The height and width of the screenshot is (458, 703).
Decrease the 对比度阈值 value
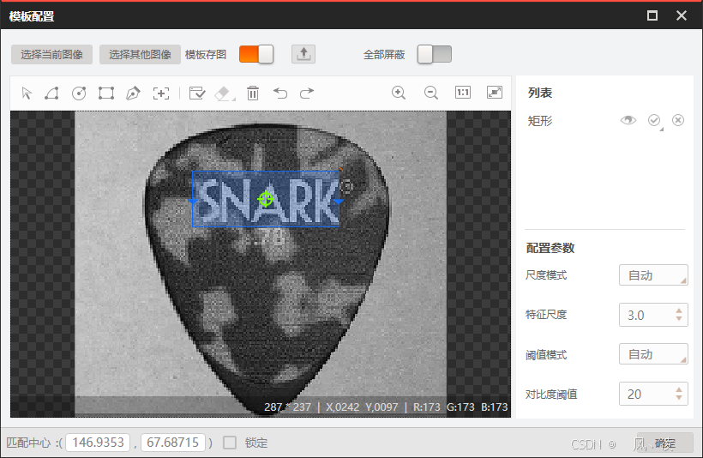pyautogui.click(x=679, y=397)
